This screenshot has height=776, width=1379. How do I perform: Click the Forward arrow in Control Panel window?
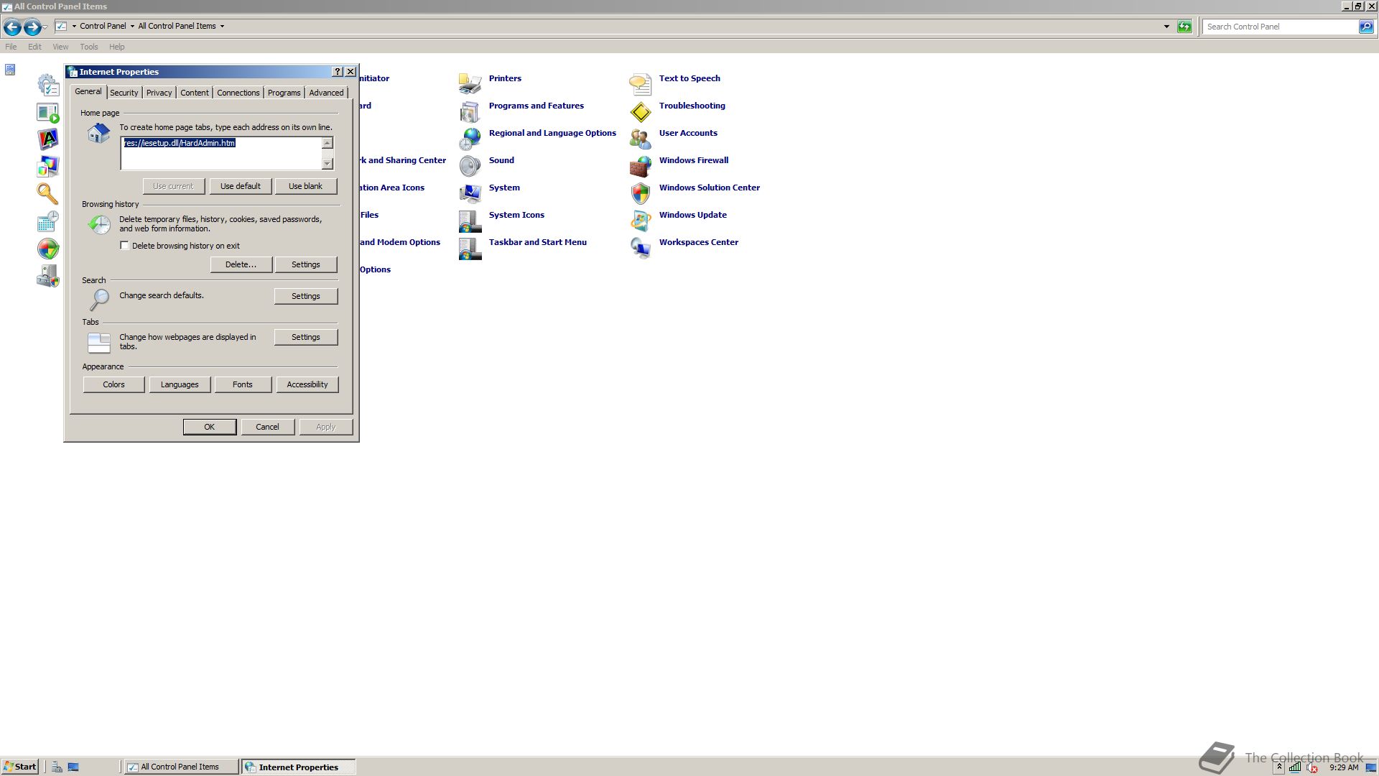(x=32, y=27)
